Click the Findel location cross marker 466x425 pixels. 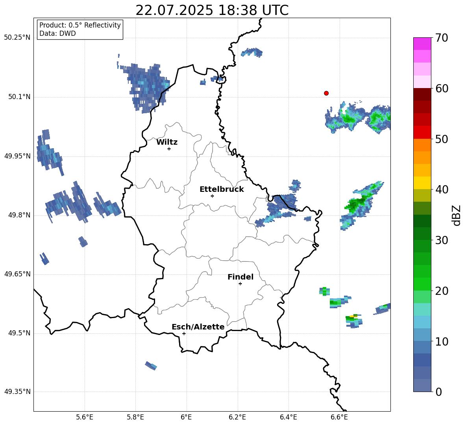coord(240,284)
